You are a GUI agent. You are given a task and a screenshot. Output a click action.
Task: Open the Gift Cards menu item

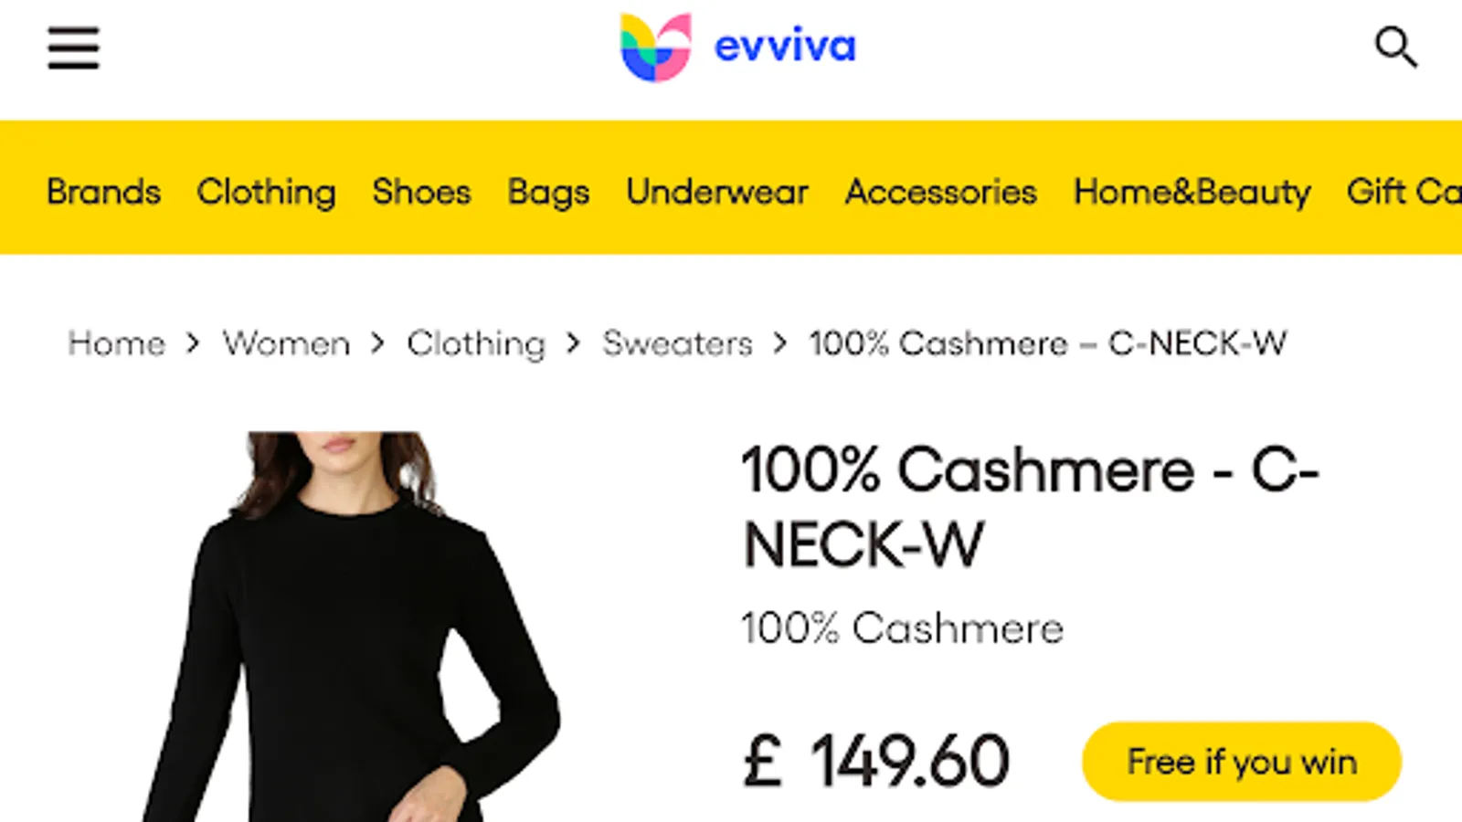tap(1404, 192)
